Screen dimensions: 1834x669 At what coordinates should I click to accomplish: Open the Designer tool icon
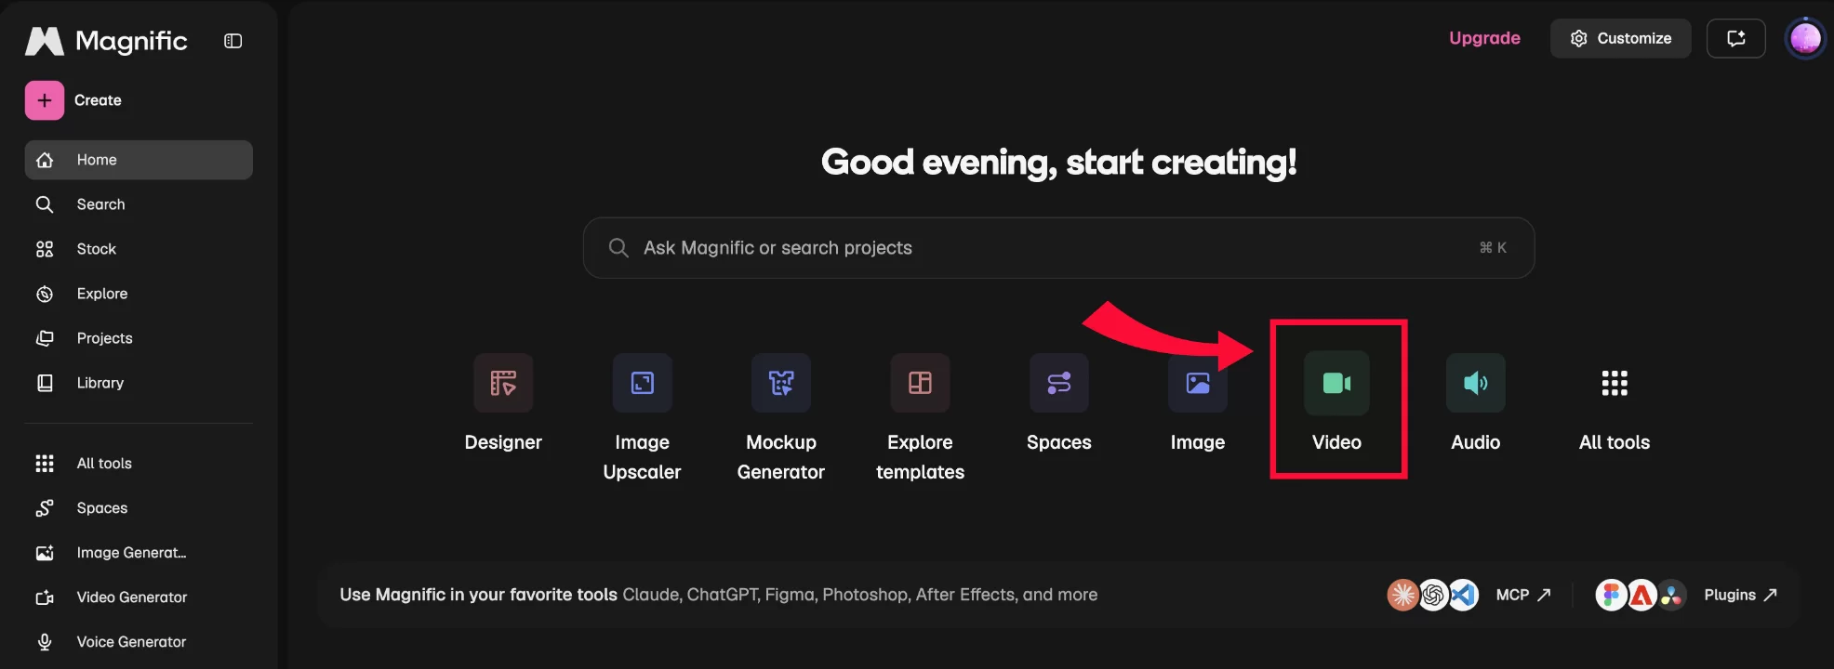coord(503,383)
